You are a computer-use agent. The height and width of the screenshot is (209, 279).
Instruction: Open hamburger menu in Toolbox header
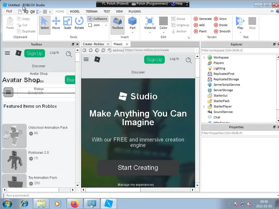[x=7, y=53]
